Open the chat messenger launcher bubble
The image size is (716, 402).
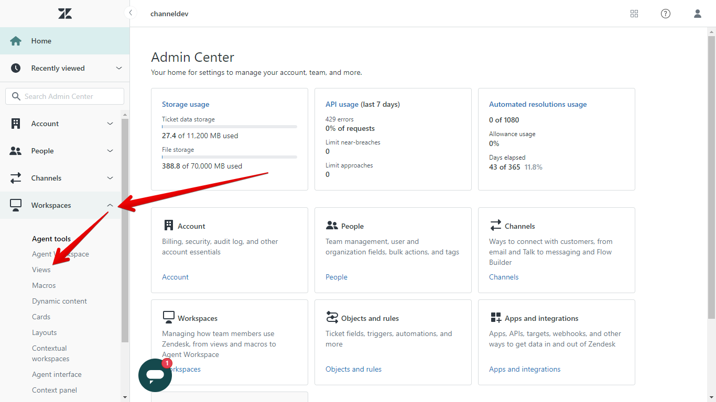pyautogui.click(x=155, y=375)
